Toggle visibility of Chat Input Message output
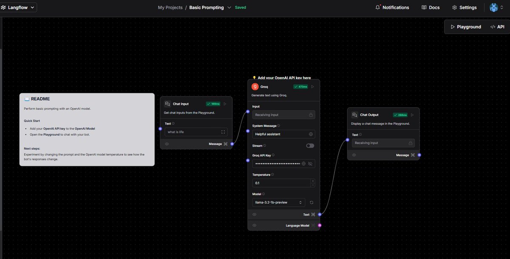 (x=167, y=144)
